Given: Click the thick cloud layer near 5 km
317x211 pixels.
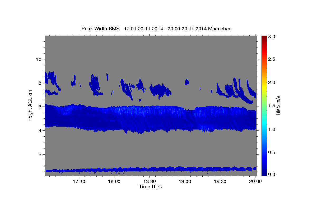Looking at the screenshot, I should (x=151, y=119).
